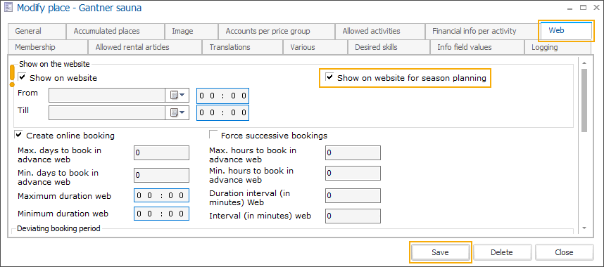The image size is (604, 267).
Task: Open the Allowed rental articles tab
Action: [145, 47]
